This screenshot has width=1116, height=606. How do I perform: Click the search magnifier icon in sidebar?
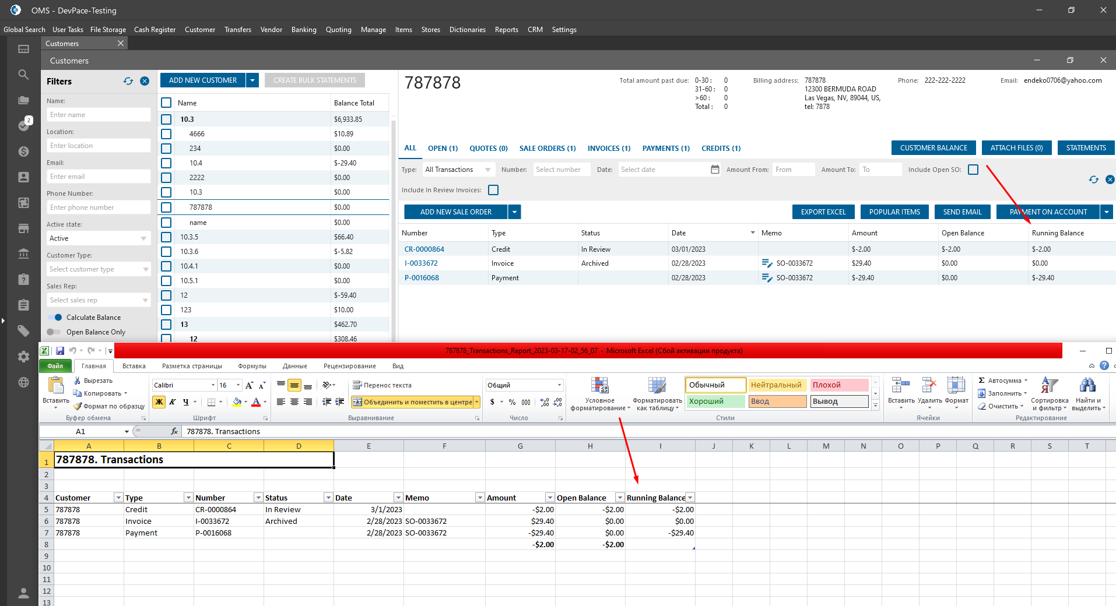tap(23, 75)
